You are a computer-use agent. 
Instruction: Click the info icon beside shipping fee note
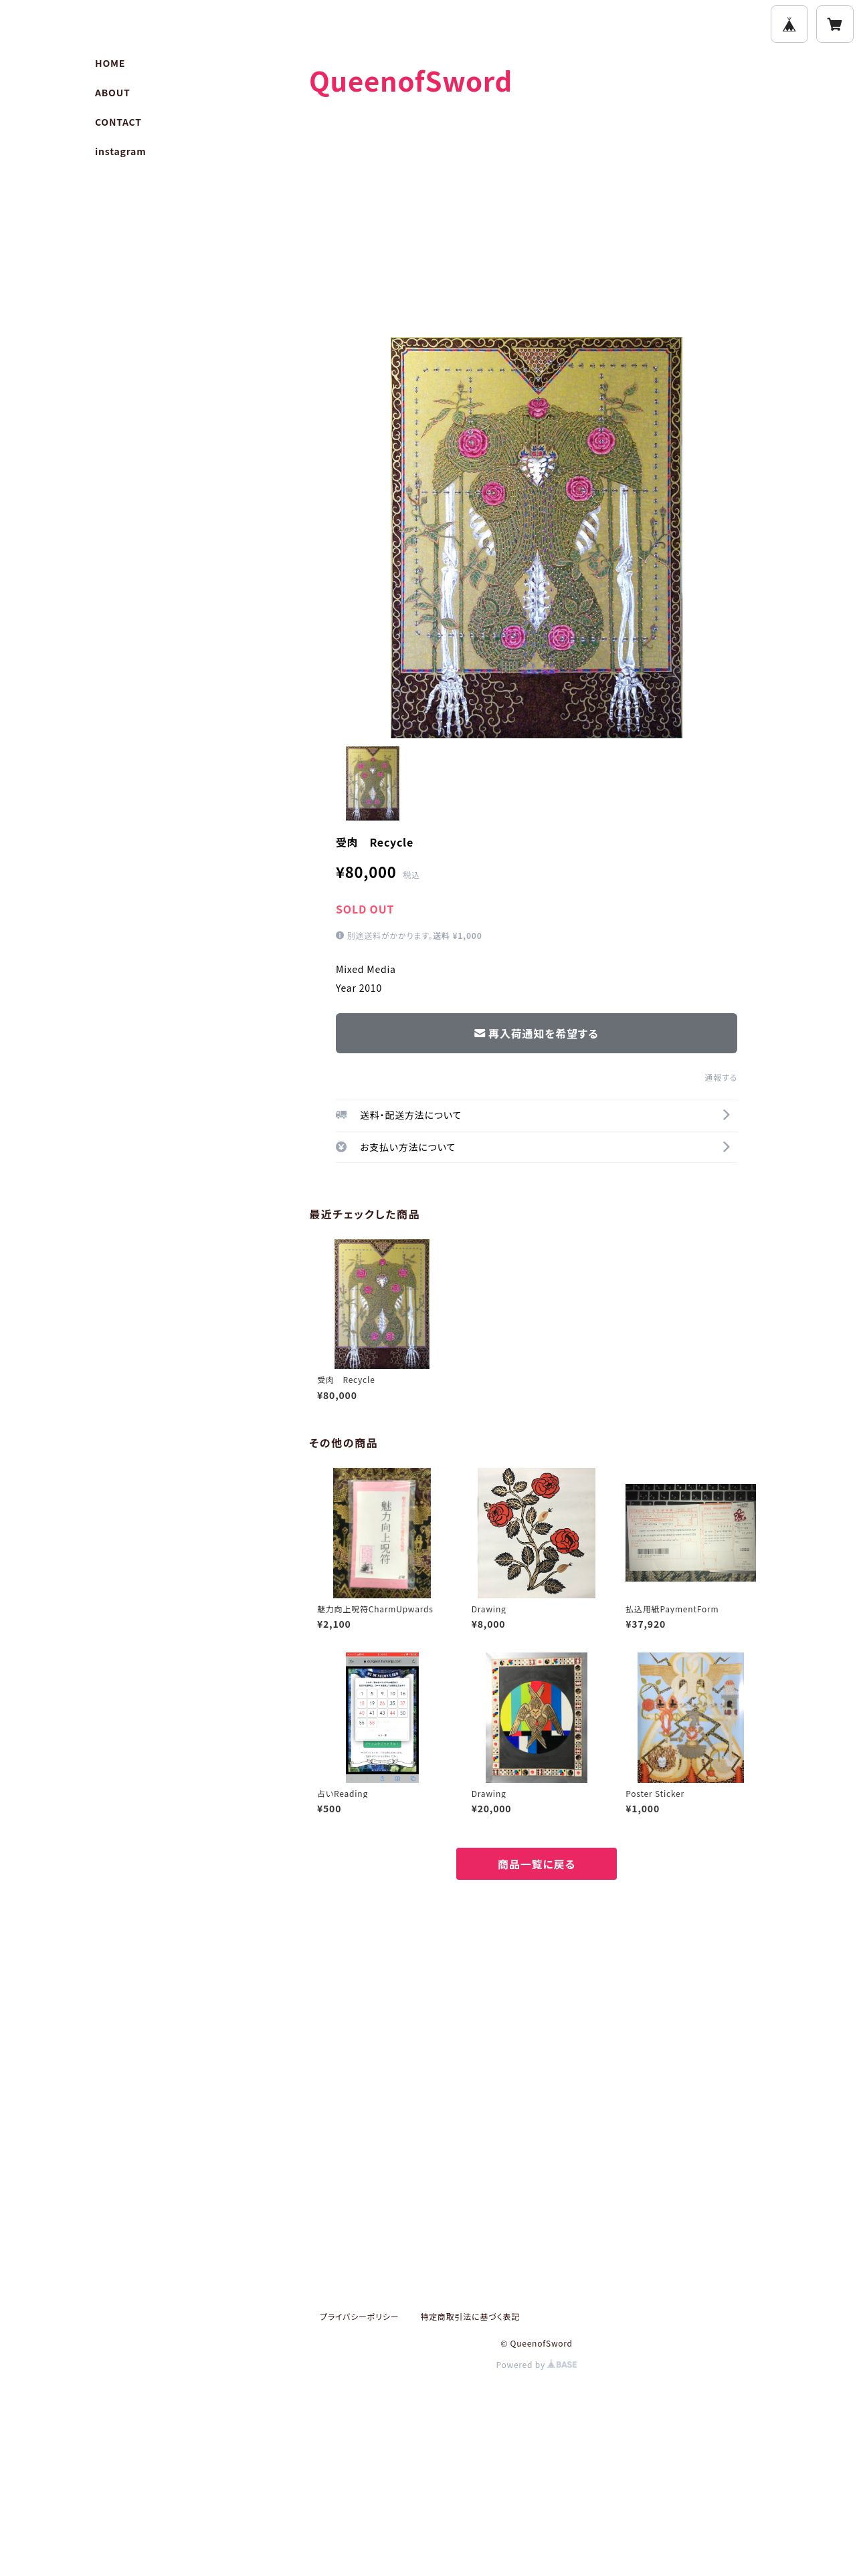pos(340,935)
